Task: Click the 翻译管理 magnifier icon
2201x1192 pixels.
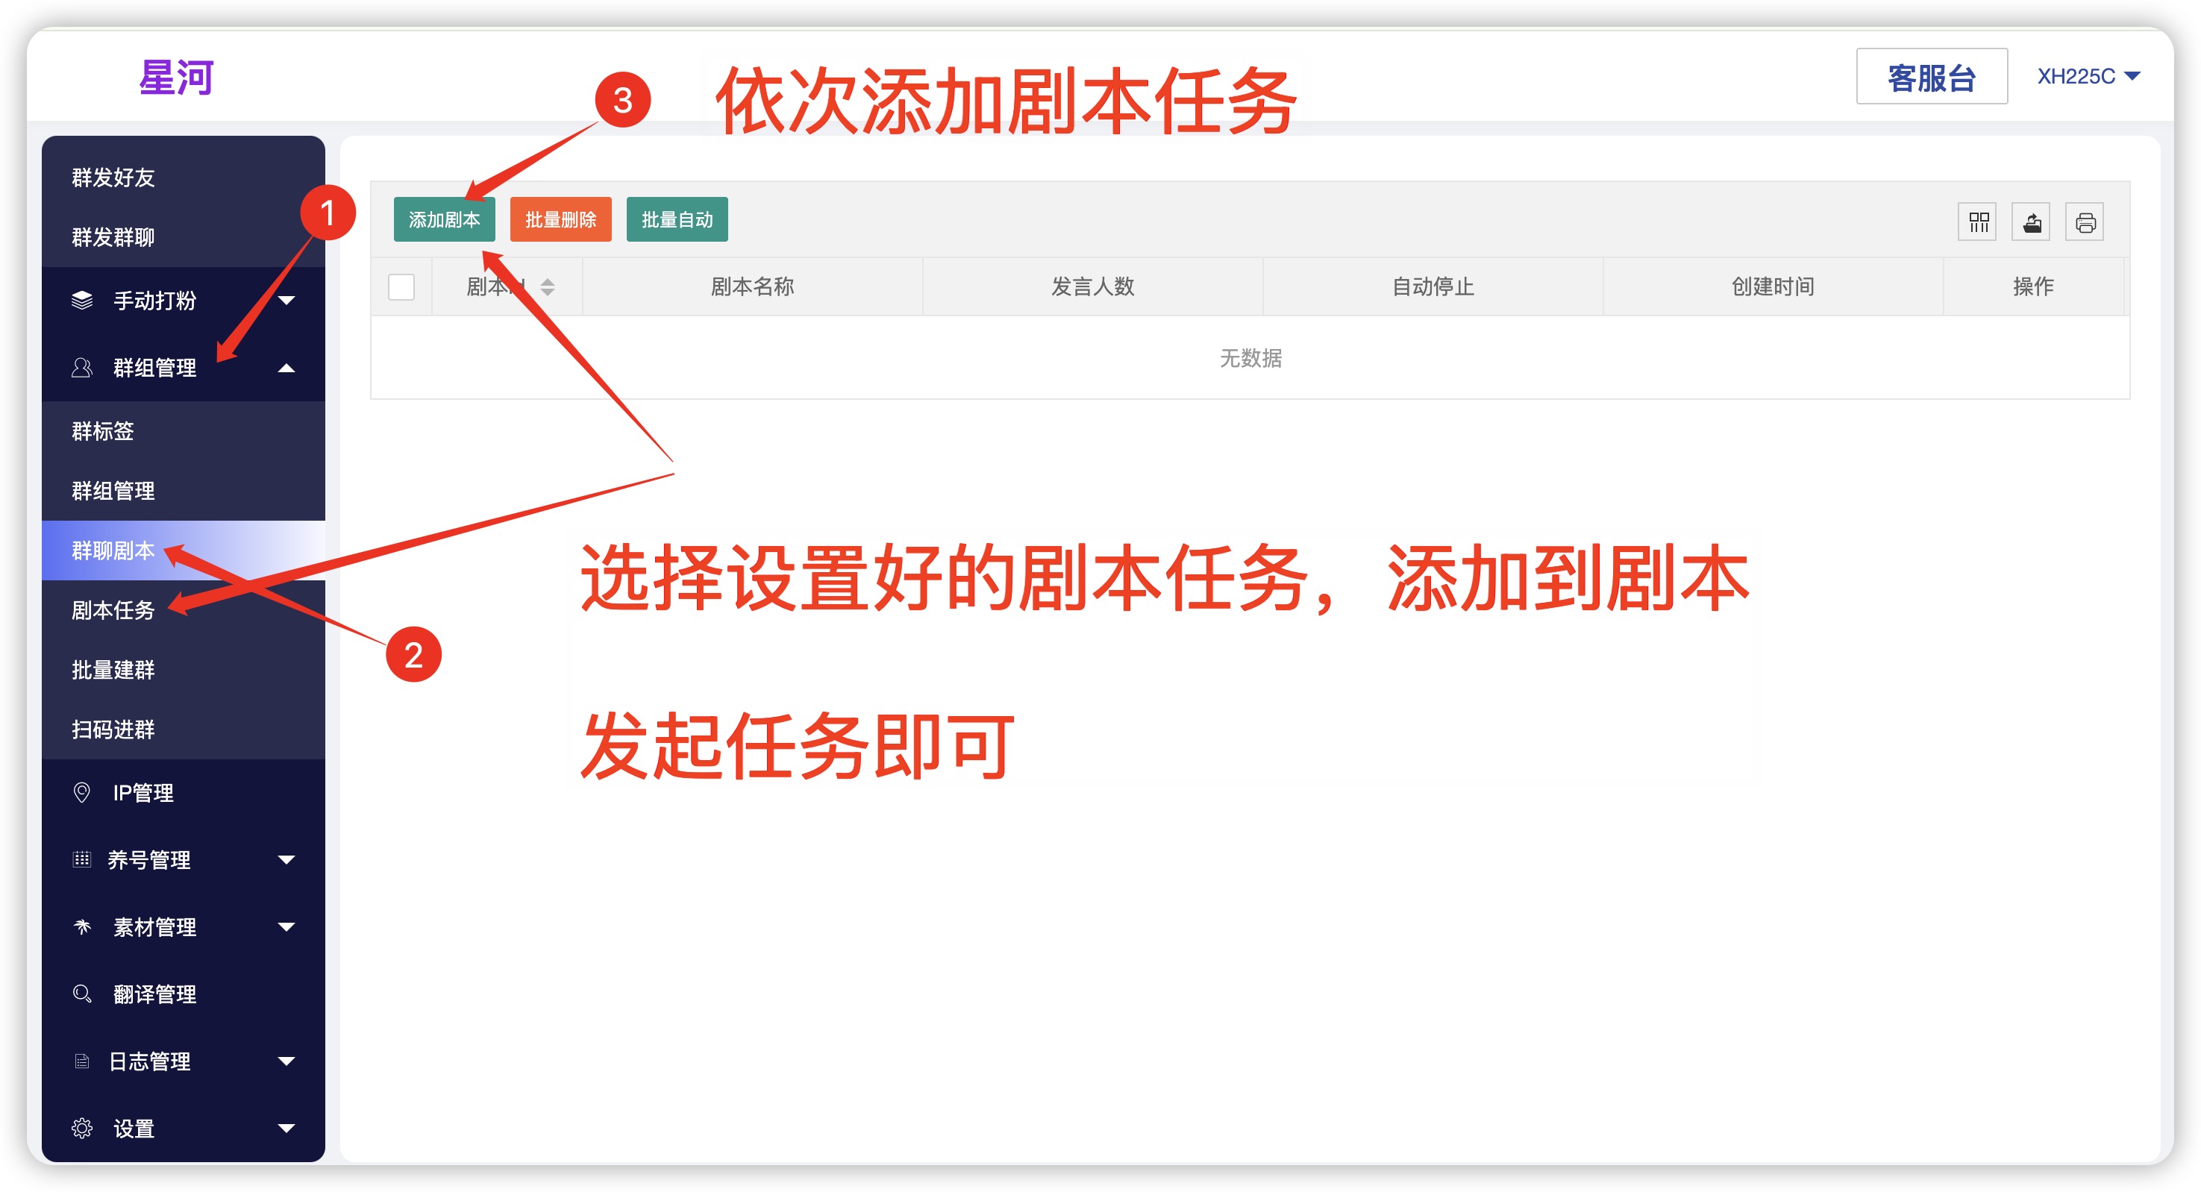Action: (82, 993)
